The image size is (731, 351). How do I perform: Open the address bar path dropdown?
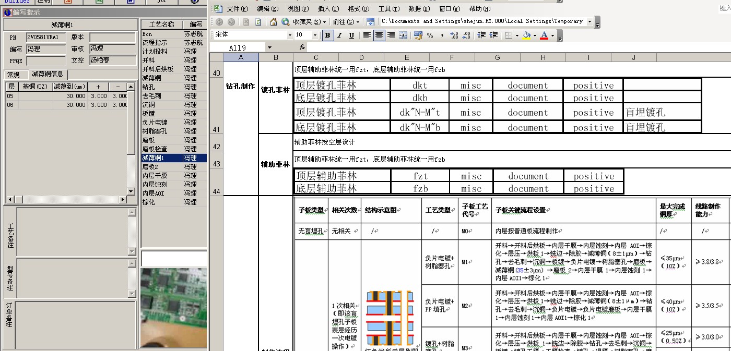point(590,21)
